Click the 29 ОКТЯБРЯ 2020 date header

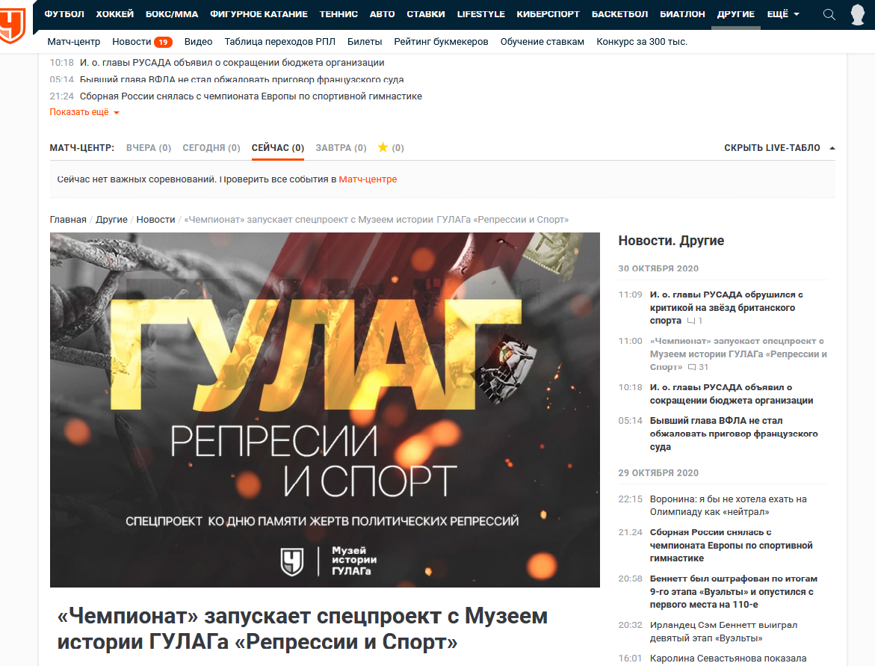click(658, 473)
